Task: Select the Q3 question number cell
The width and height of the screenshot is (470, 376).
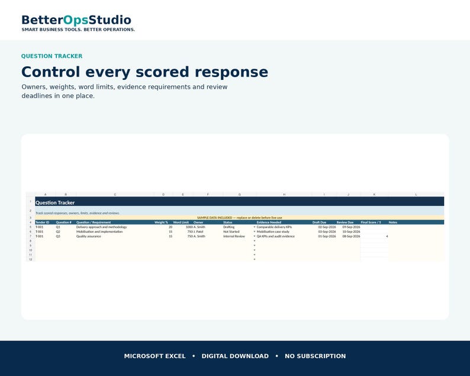Action: (66, 236)
